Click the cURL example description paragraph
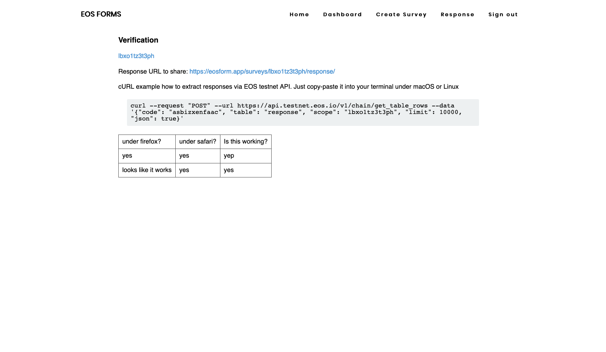This screenshot has height=352, width=606. click(x=289, y=87)
